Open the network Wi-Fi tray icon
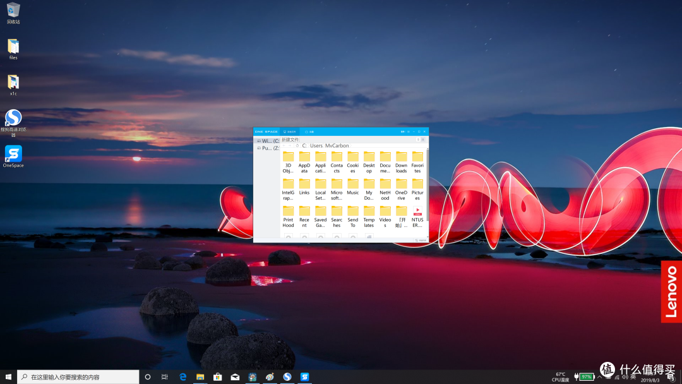The height and width of the screenshot is (384, 682). coord(617,377)
